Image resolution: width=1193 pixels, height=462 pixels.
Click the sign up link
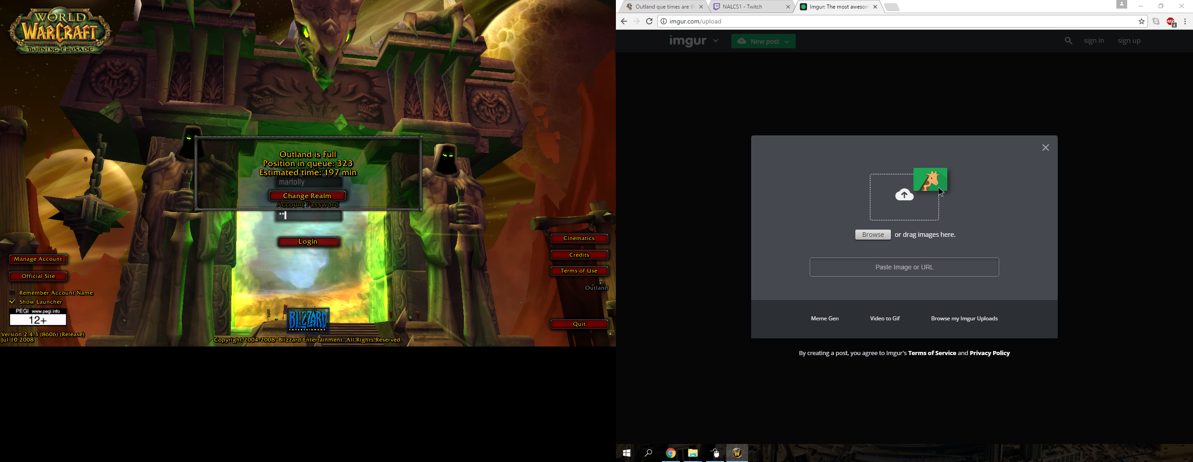tap(1129, 41)
